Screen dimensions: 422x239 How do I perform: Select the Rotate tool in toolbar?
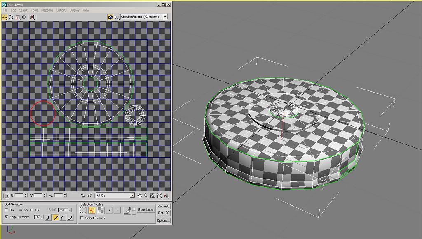point(11,17)
